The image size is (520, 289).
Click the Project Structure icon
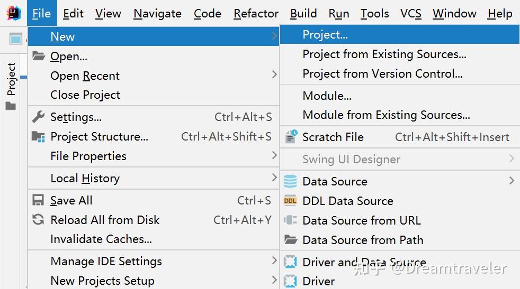[38, 136]
